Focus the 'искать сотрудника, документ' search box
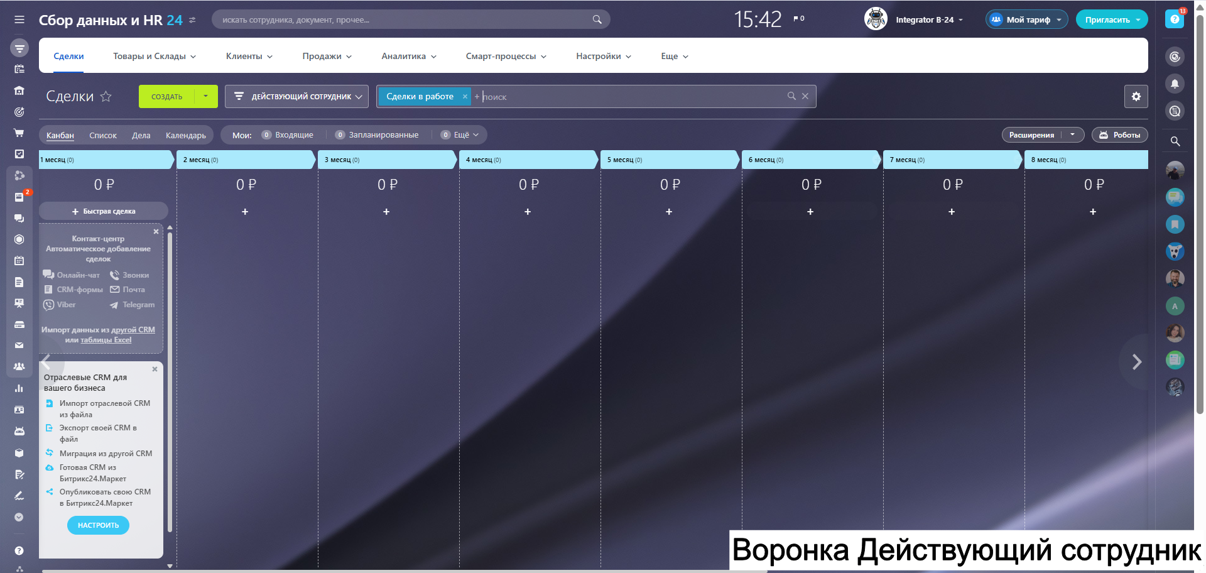 [411, 19]
